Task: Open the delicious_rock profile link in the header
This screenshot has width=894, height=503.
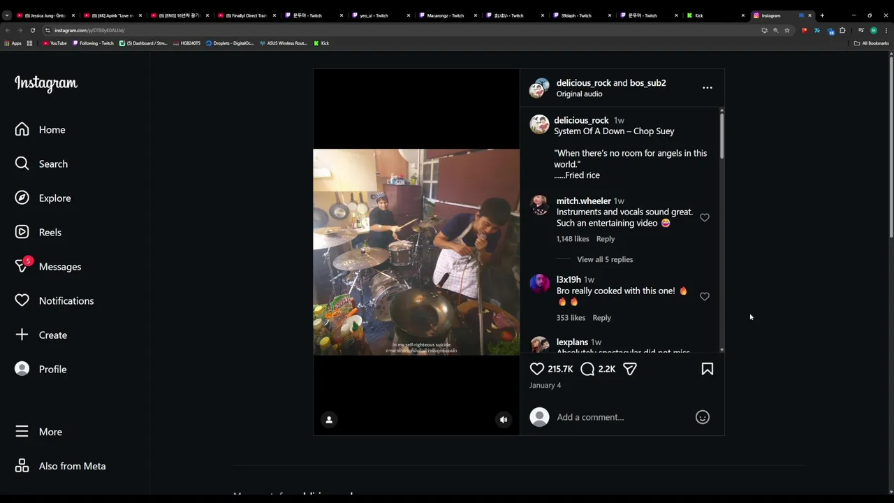Action: pyautogui.click(x=584, y=82)
